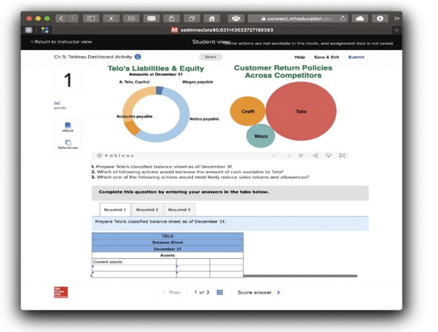The width and height of the screenshot is (438, 332).
Task: Click the connect.mheducation.com address field
Action: 298,19
